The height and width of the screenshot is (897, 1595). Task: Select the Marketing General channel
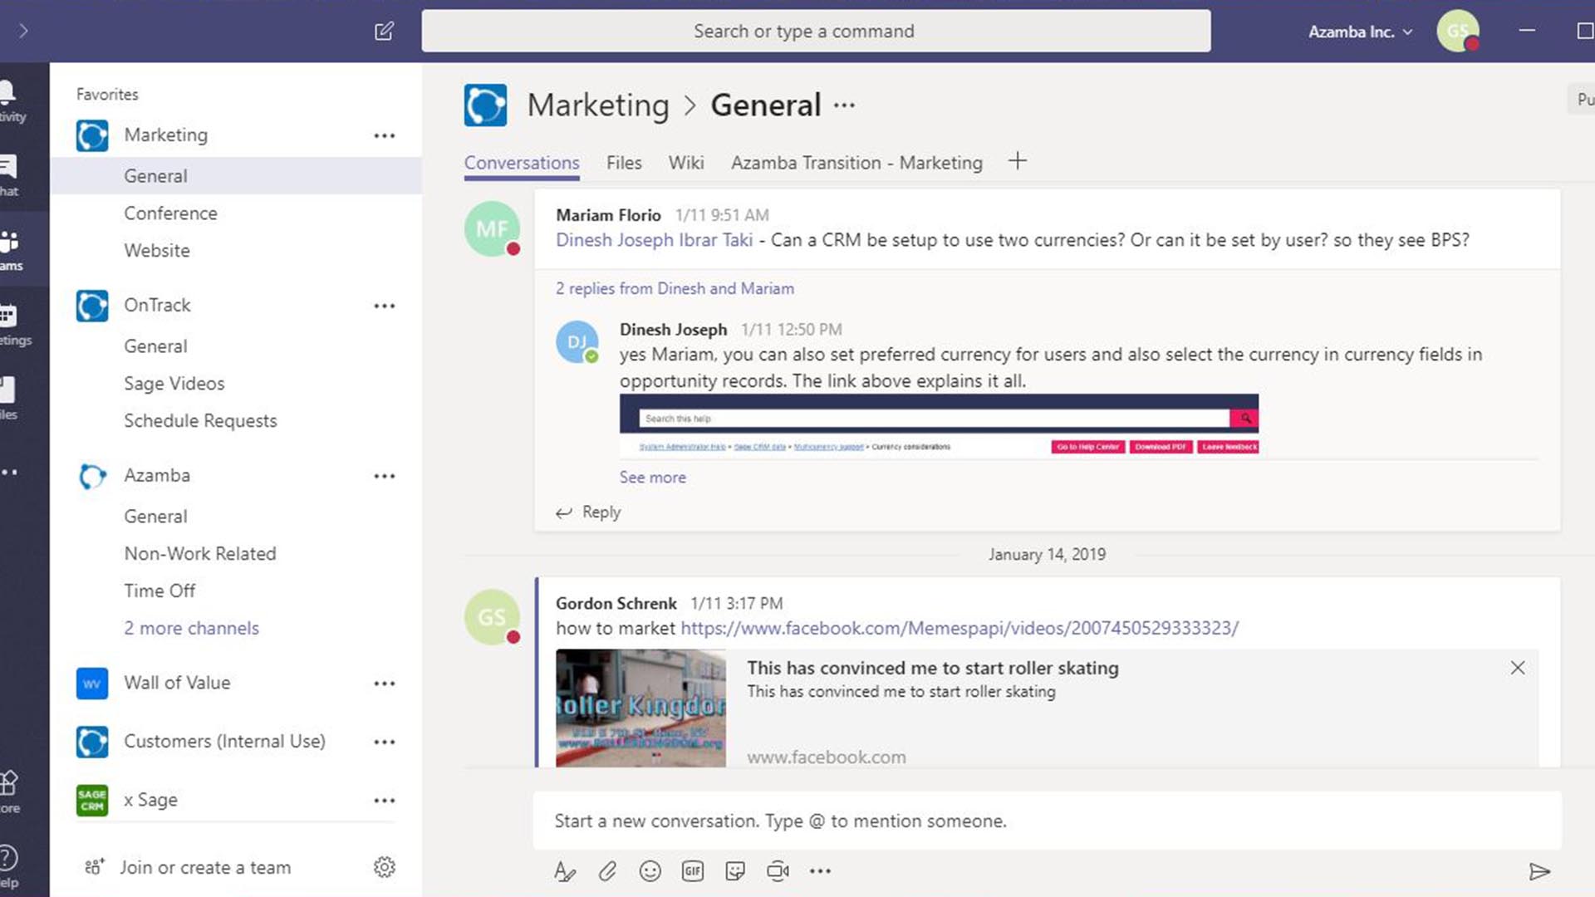coord(236,176)
